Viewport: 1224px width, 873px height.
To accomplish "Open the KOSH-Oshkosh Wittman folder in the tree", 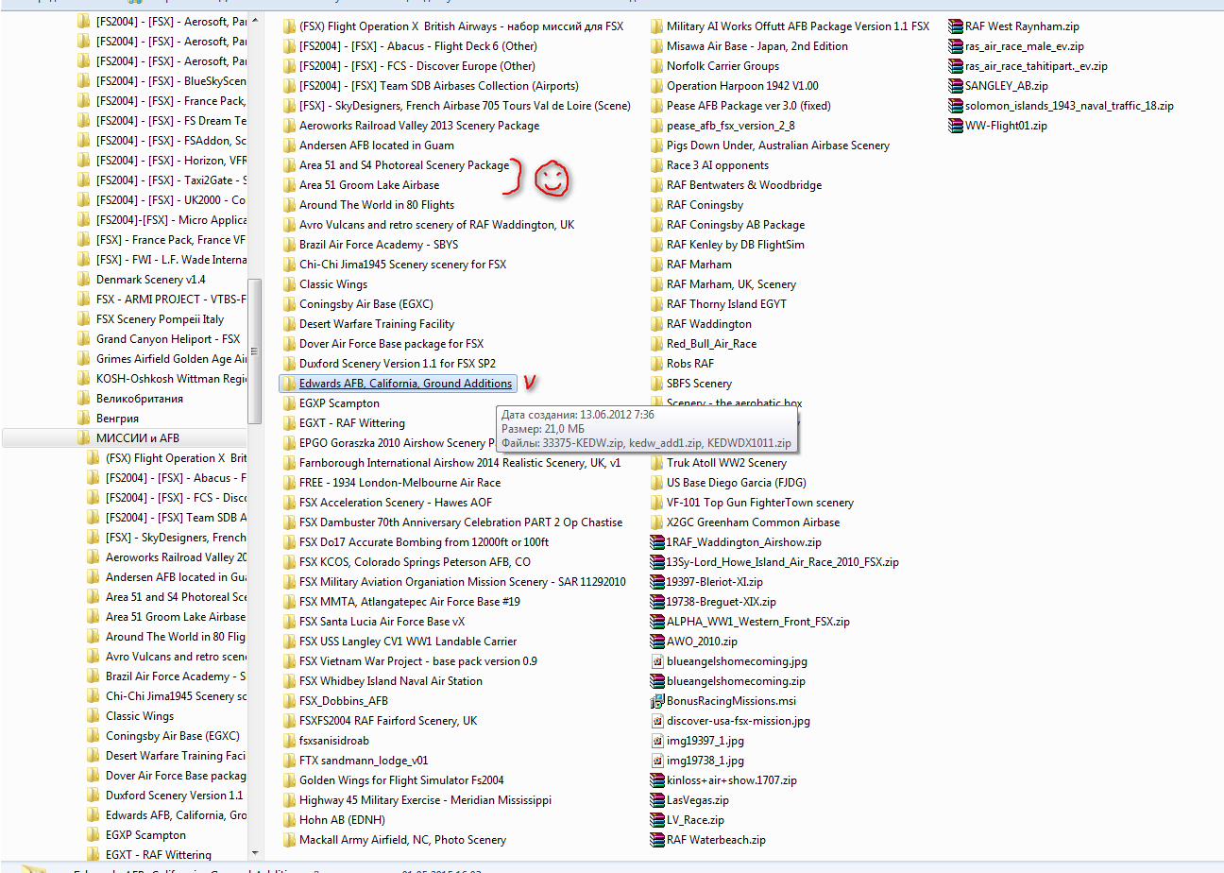I will pos(171,379).
